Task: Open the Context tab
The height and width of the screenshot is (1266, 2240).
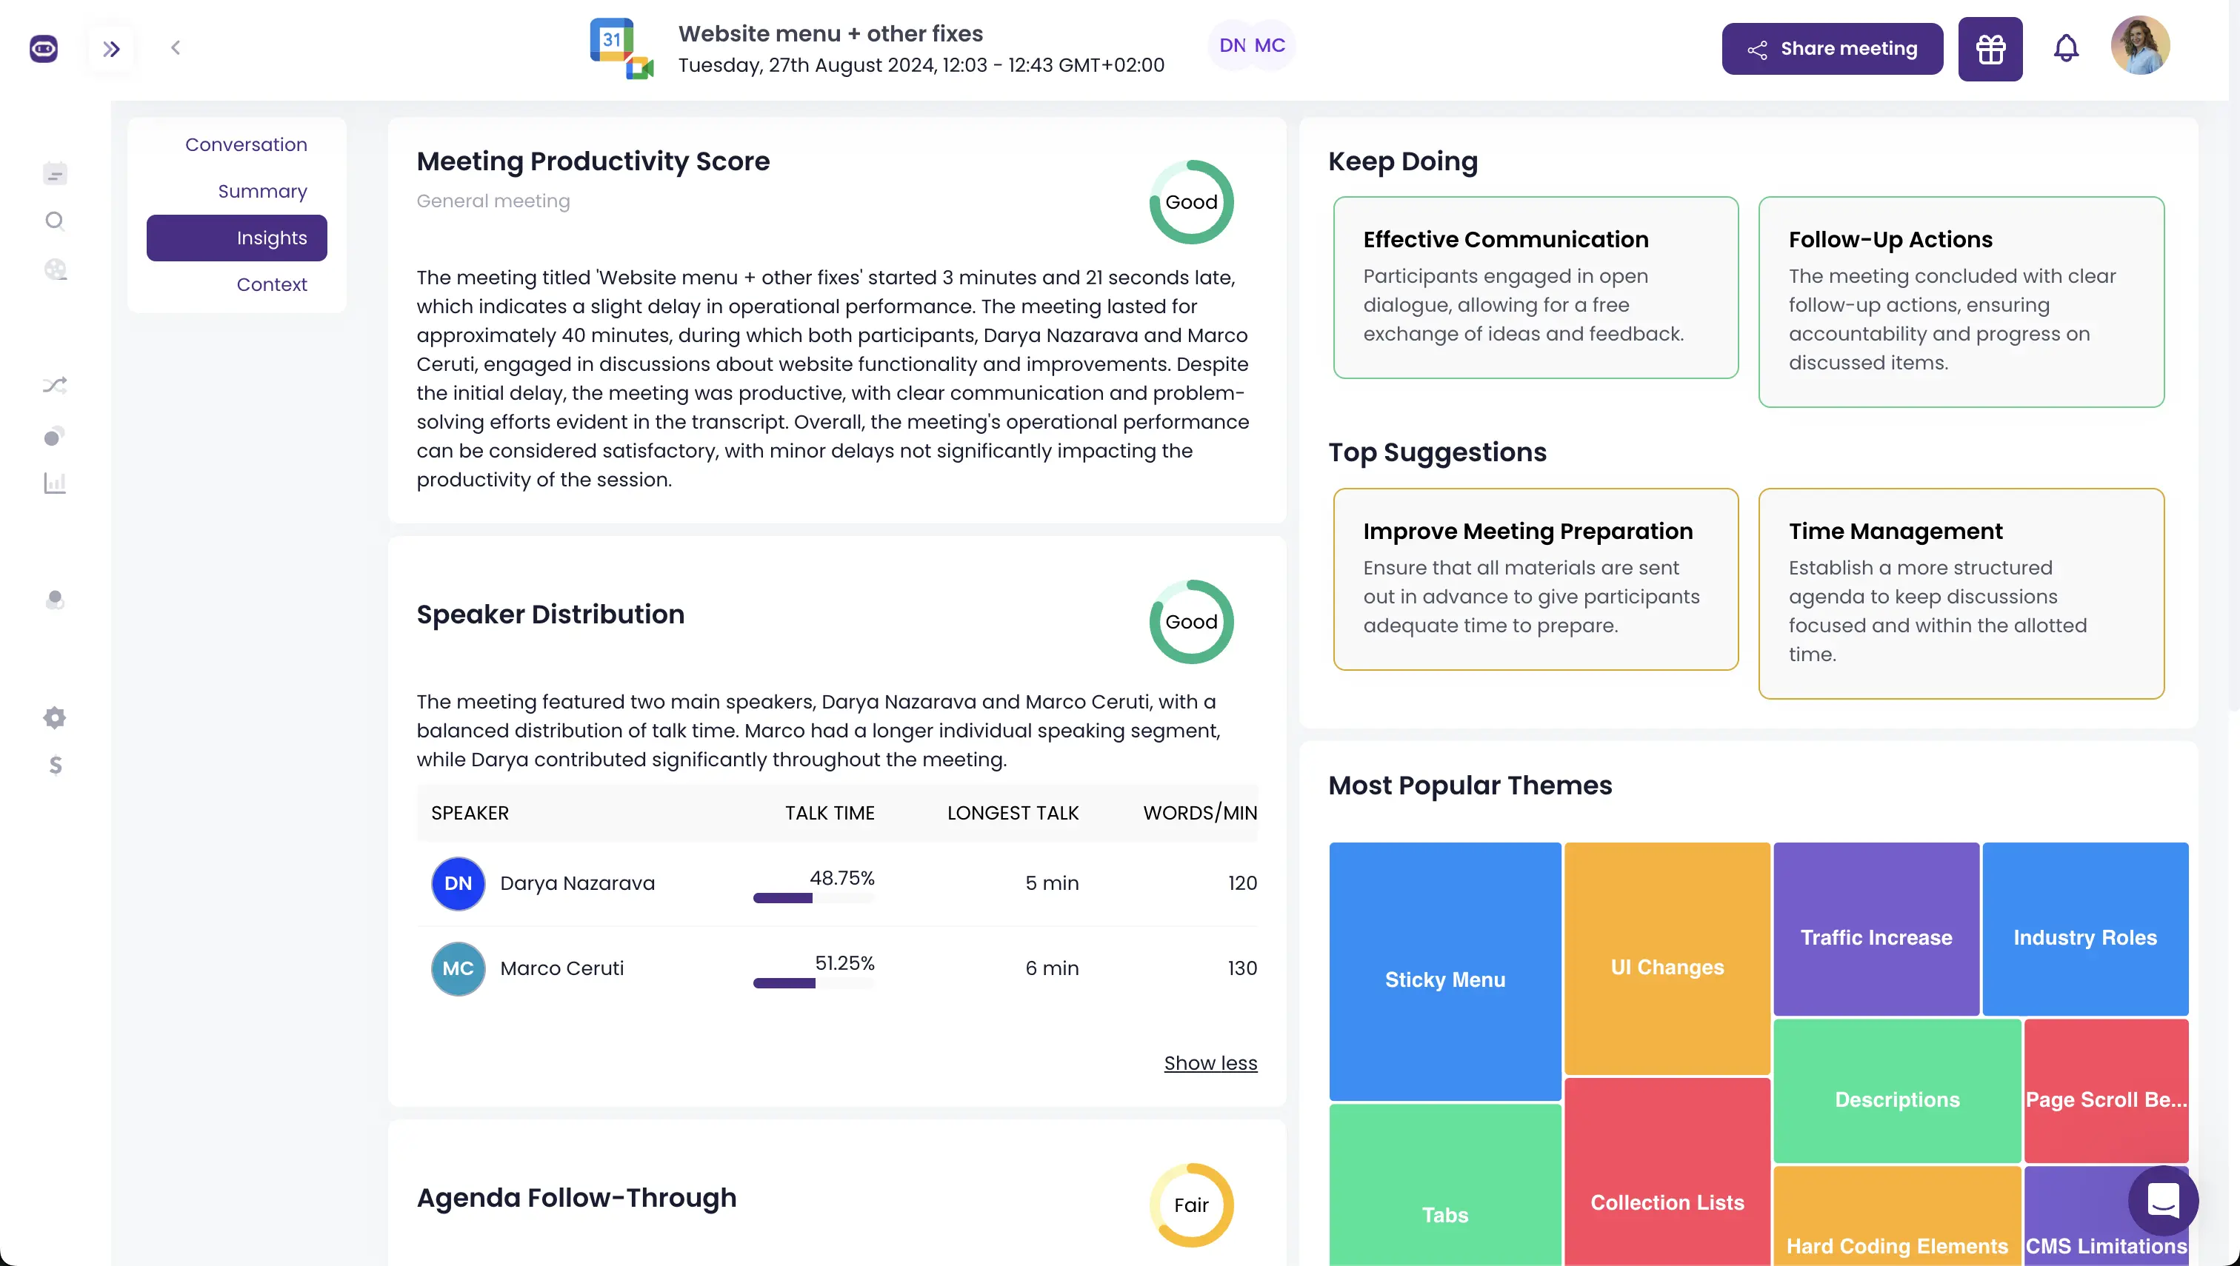Action: (271, 284)
